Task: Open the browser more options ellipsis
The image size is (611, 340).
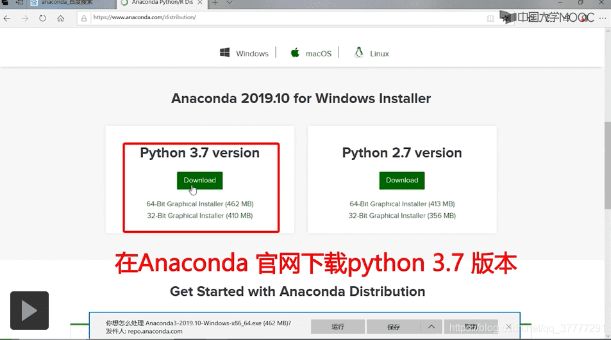Action: coord(603,18)
